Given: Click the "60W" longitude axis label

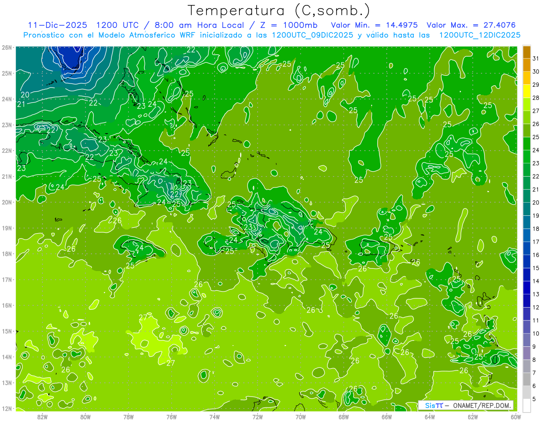Looking at the screenshot, I should pyautogui.click(x=516, y=417).
